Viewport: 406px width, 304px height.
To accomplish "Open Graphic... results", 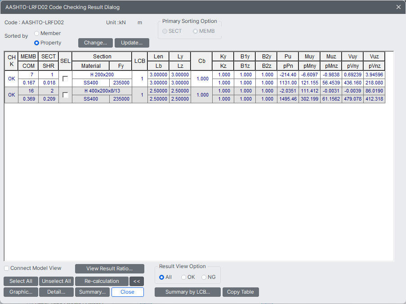I will 21,292.
